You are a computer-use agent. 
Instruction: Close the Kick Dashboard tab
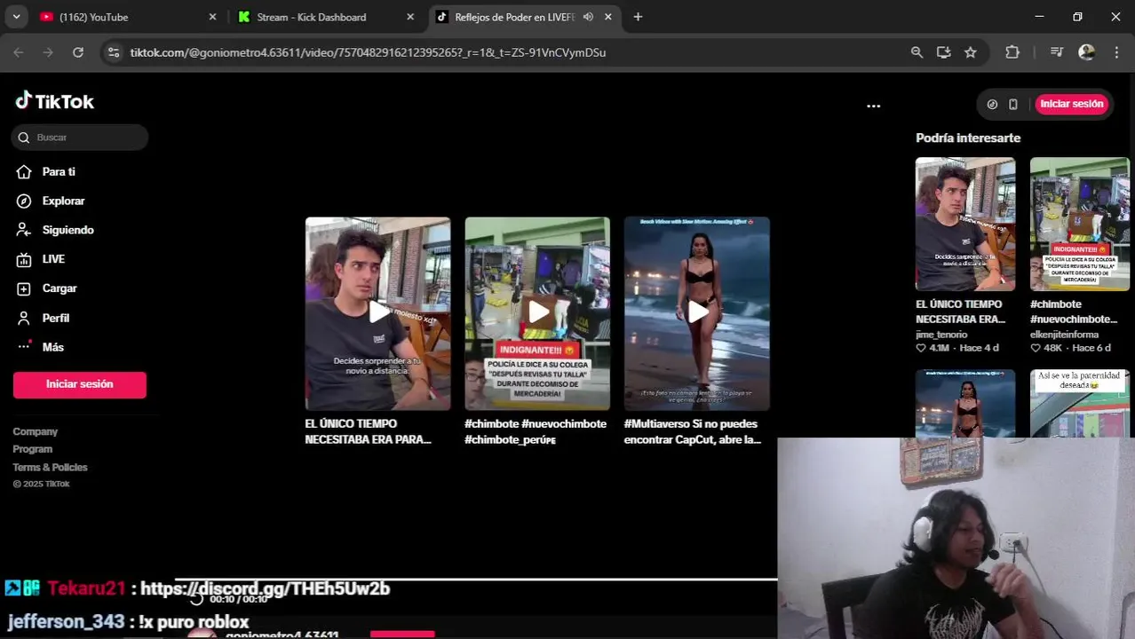409,17
